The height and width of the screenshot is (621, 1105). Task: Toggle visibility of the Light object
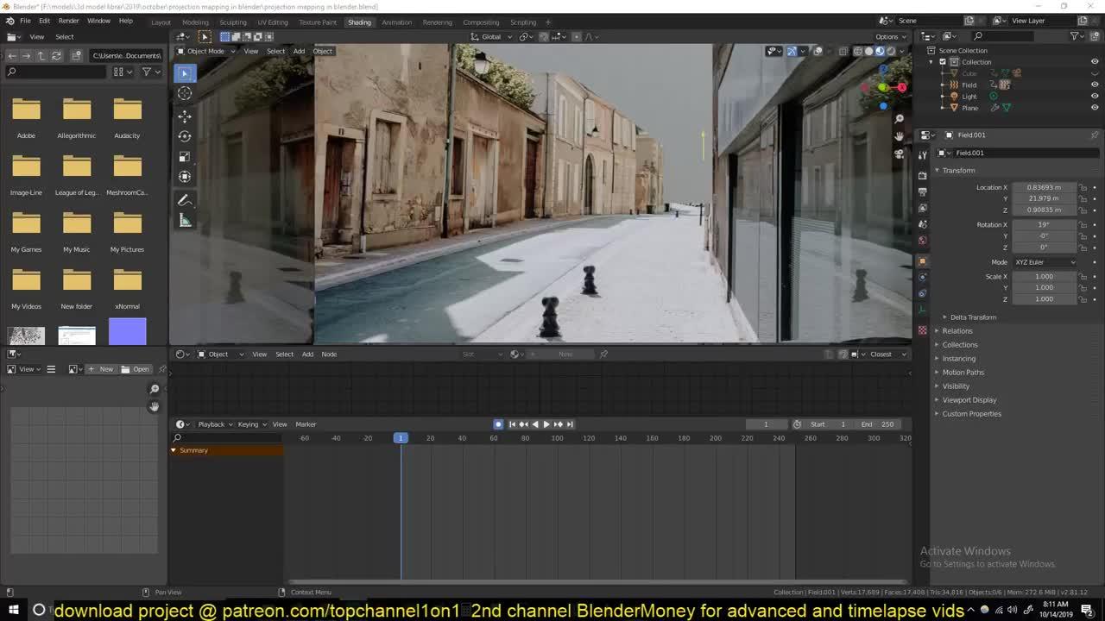1095,97
